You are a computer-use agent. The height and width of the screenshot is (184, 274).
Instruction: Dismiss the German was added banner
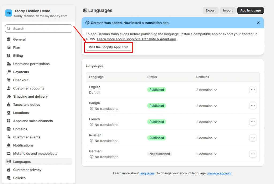(258, 23)
